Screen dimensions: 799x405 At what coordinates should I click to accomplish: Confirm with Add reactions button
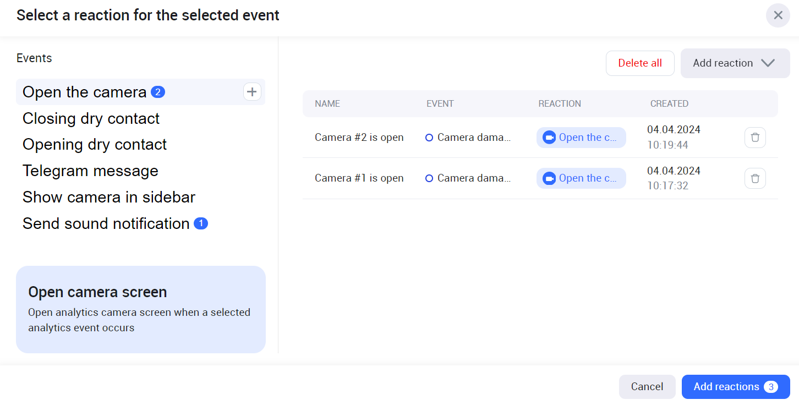pos(735,387)
